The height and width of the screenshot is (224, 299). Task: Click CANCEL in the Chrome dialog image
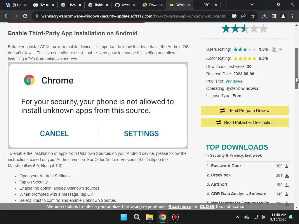tap(54, 134)
